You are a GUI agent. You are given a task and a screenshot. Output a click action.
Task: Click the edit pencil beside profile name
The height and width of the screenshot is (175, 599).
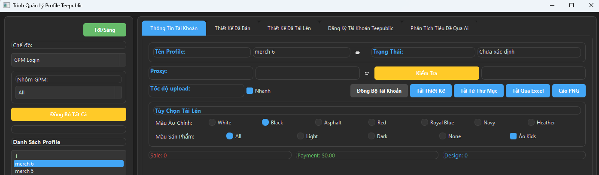[x=358, y=53]
